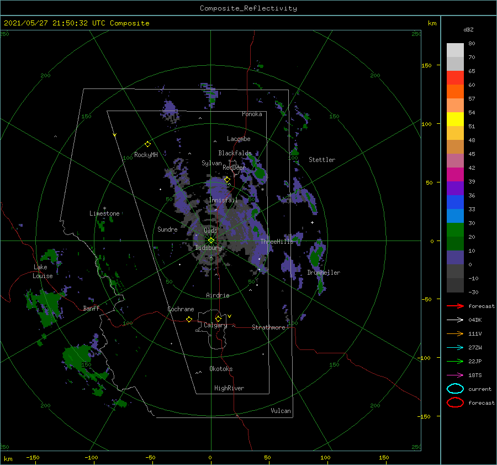This screenshot has width=497, height=465.
Task: Click the bright green swatch between 30 and 20 dBZ
Action: (x=455, y=230)
